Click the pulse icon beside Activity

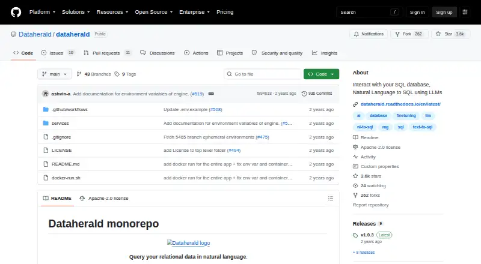pyautogui.click(x=355, y=157)
